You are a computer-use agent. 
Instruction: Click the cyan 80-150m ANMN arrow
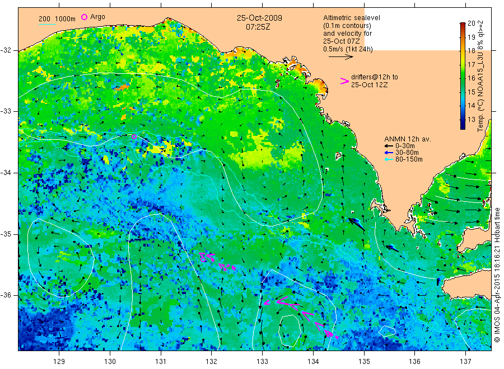point(389,159)
